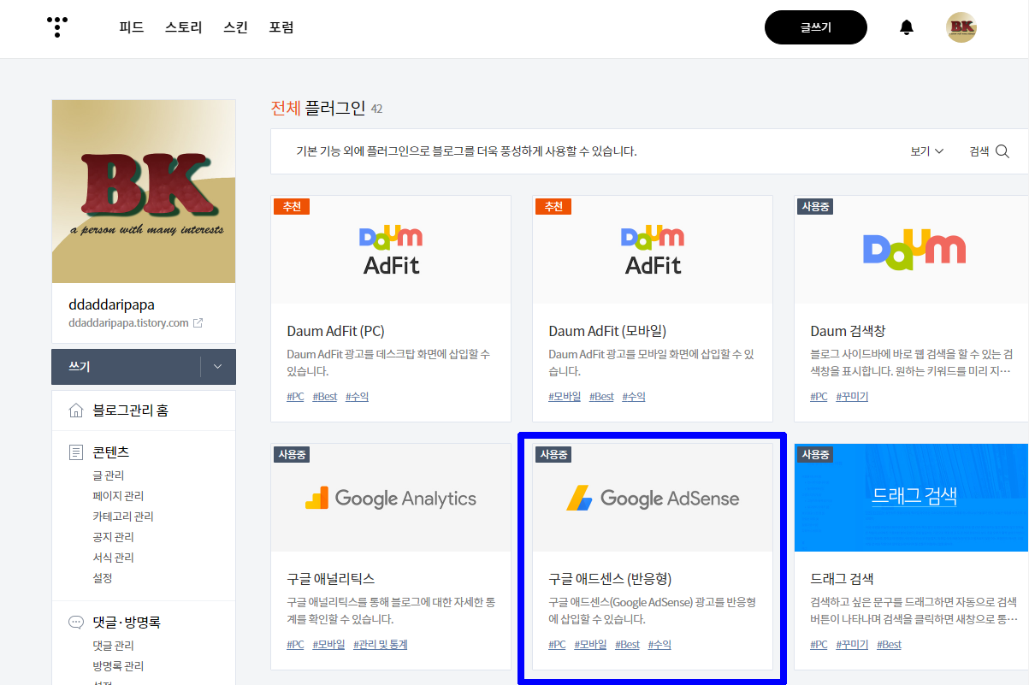Open 댓글 관리 in sidebar
This screenshot has width=1029, height=685.
tap(114, 646)
